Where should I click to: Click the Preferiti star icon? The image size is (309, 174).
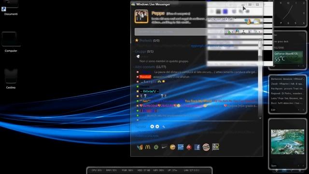point(137,41)
